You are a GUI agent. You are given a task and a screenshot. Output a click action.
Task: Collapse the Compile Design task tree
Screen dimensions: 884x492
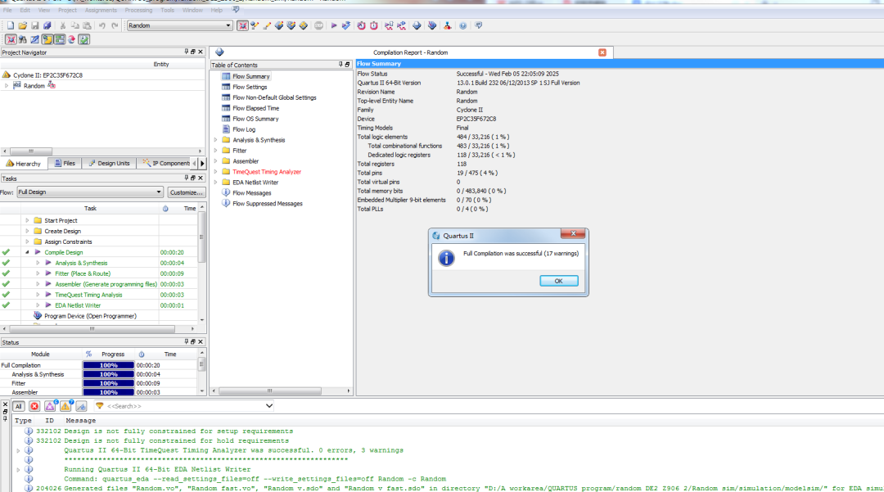[x=27, y=252]
